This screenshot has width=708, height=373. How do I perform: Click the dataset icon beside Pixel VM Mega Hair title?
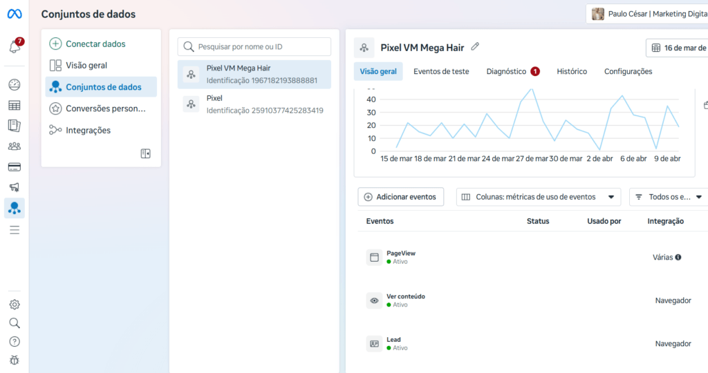pyautogui.click(x=364, y=48)
